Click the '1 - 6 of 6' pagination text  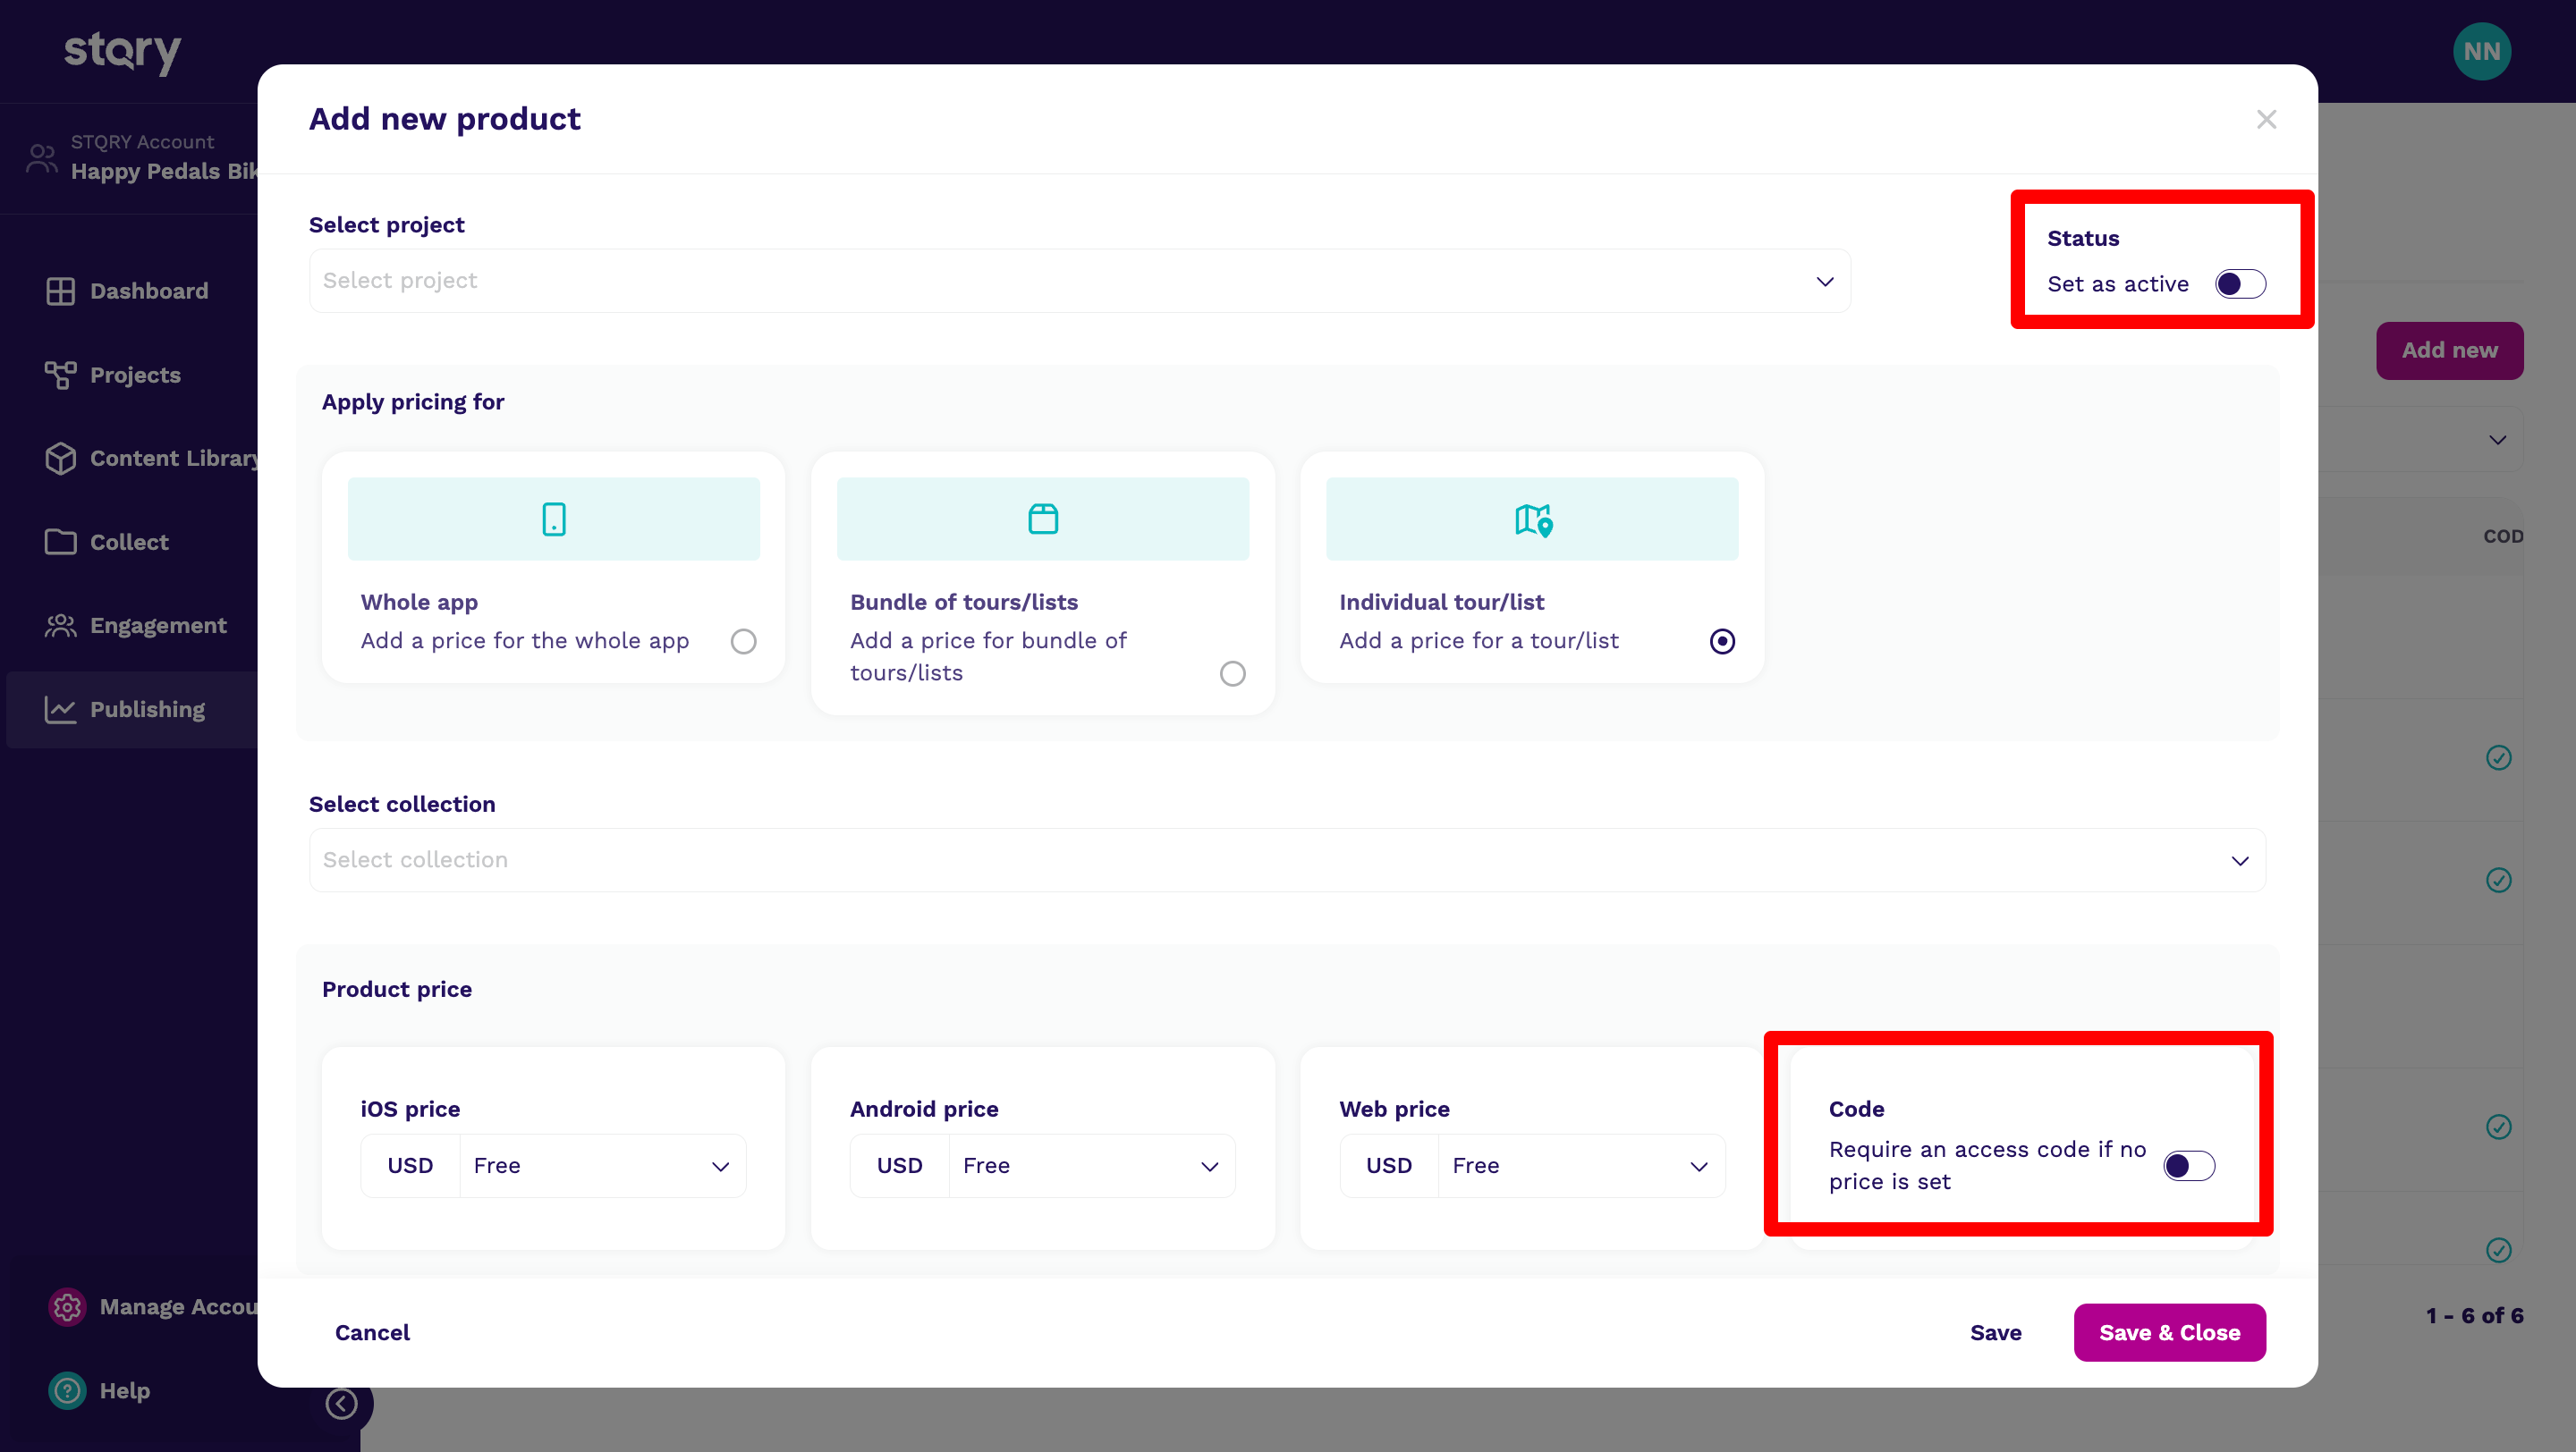(x=2474, y=1315)
